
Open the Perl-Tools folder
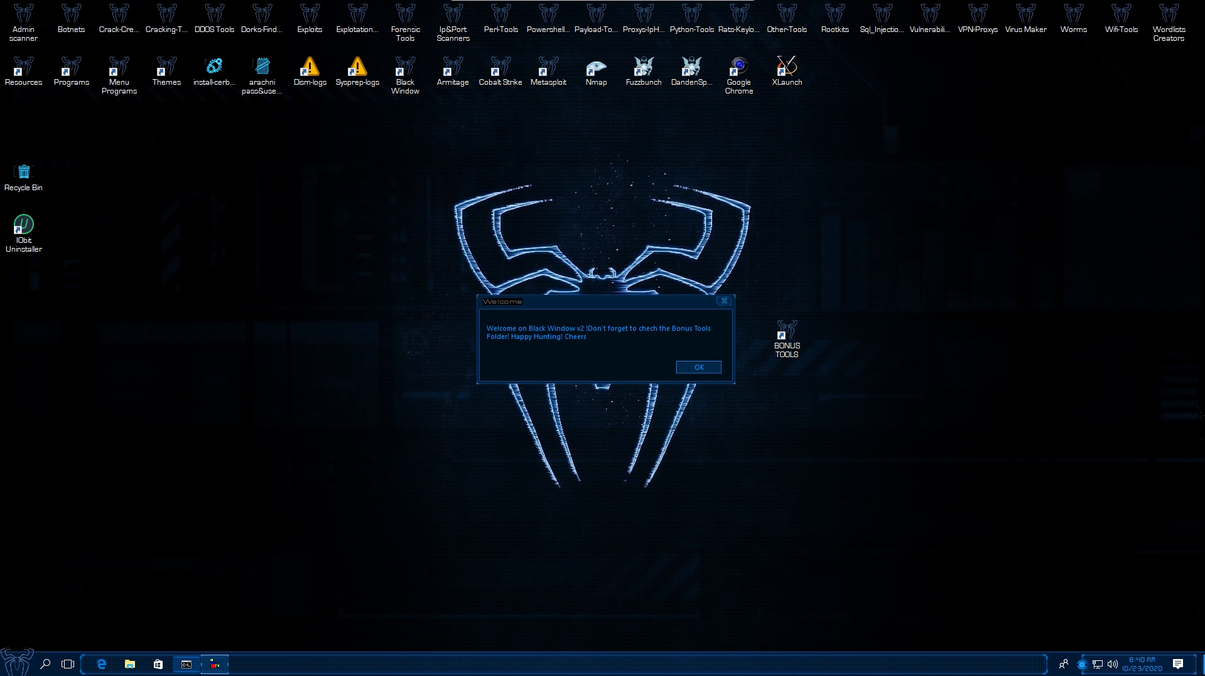pos(500,19)
